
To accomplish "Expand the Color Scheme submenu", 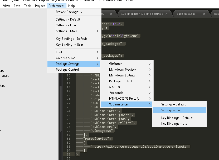I will [74, 58].
